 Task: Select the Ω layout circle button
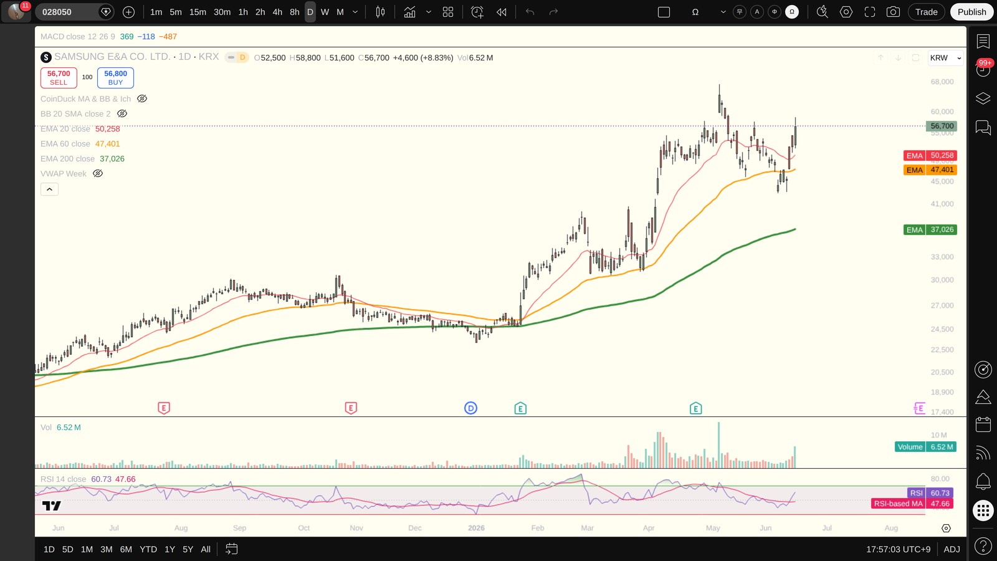(x=792, y=12)
